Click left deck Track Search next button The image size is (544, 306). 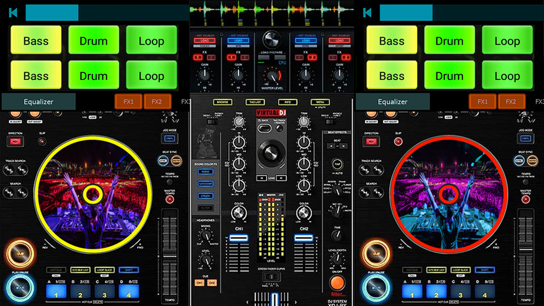tap(22, 169)
